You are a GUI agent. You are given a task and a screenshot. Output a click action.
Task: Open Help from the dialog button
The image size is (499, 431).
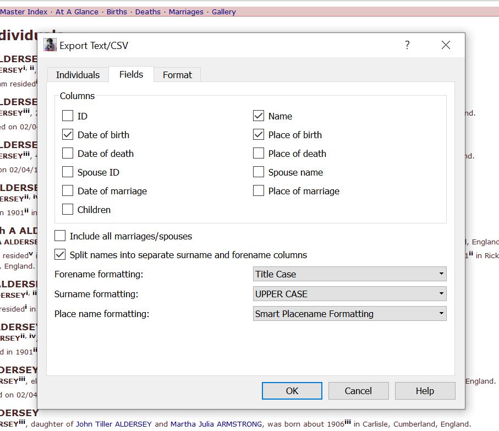425,391
